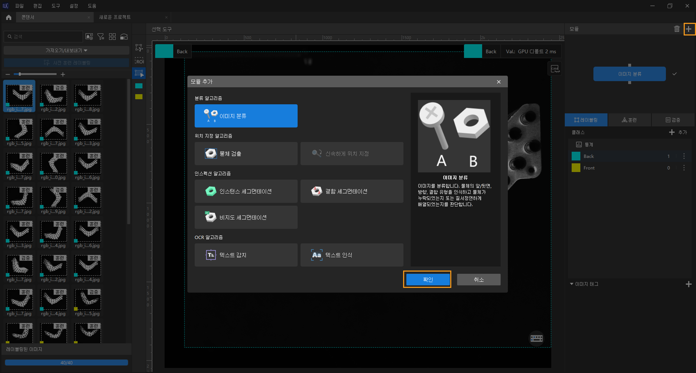Click the 취소 button to cancel
Viewport: 696px width, 373px height.
pos(478,280)
